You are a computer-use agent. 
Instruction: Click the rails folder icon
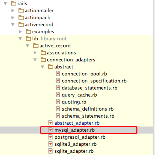[x=14, y=3]
